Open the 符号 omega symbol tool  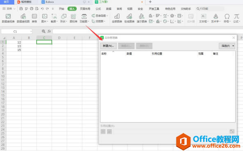227,19
